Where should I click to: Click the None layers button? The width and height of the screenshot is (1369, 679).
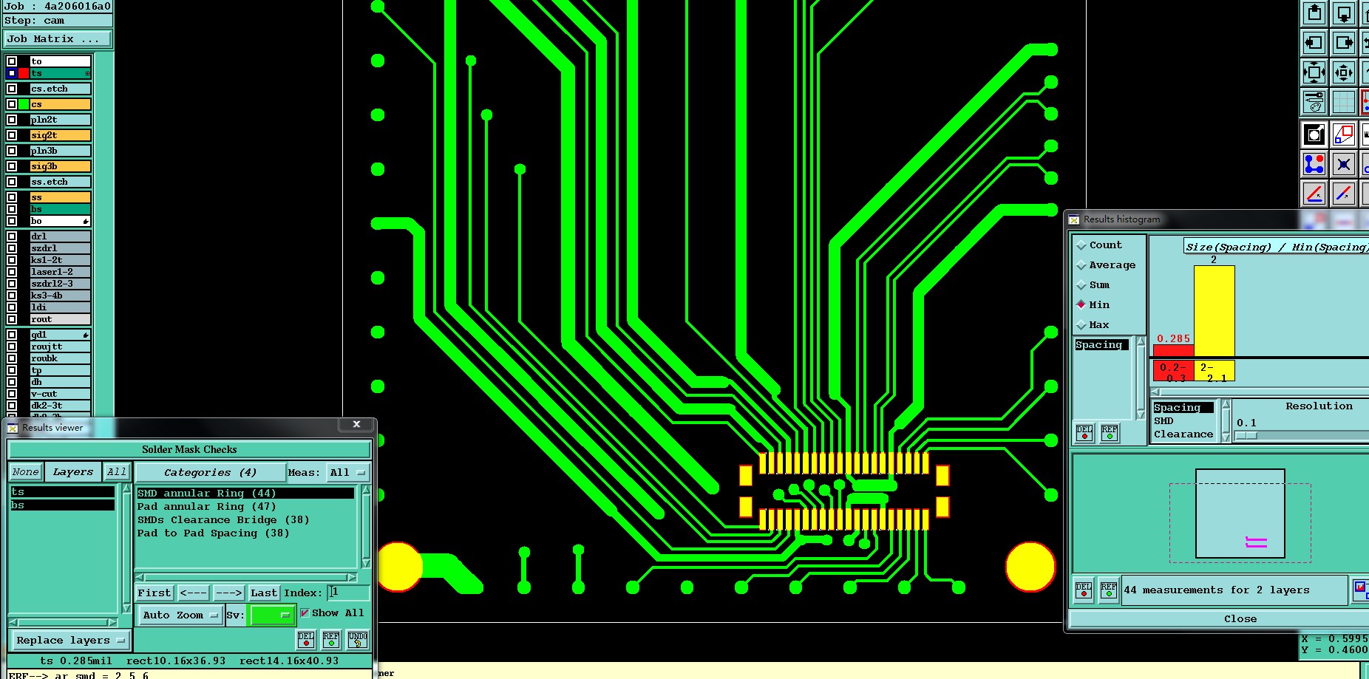tap(25, 472)
